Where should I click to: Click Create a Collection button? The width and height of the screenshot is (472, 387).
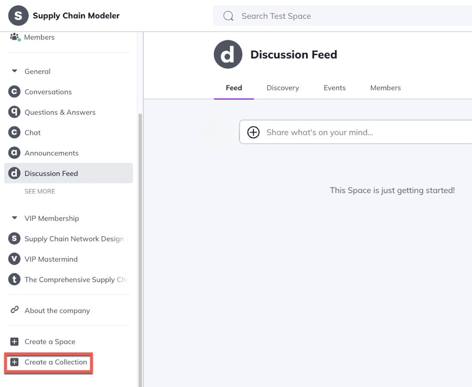49,362
